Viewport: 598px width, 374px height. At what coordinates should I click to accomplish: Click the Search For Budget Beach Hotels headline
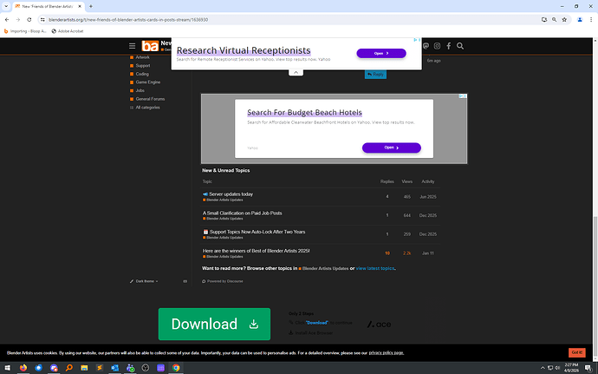tap(304, 112)
